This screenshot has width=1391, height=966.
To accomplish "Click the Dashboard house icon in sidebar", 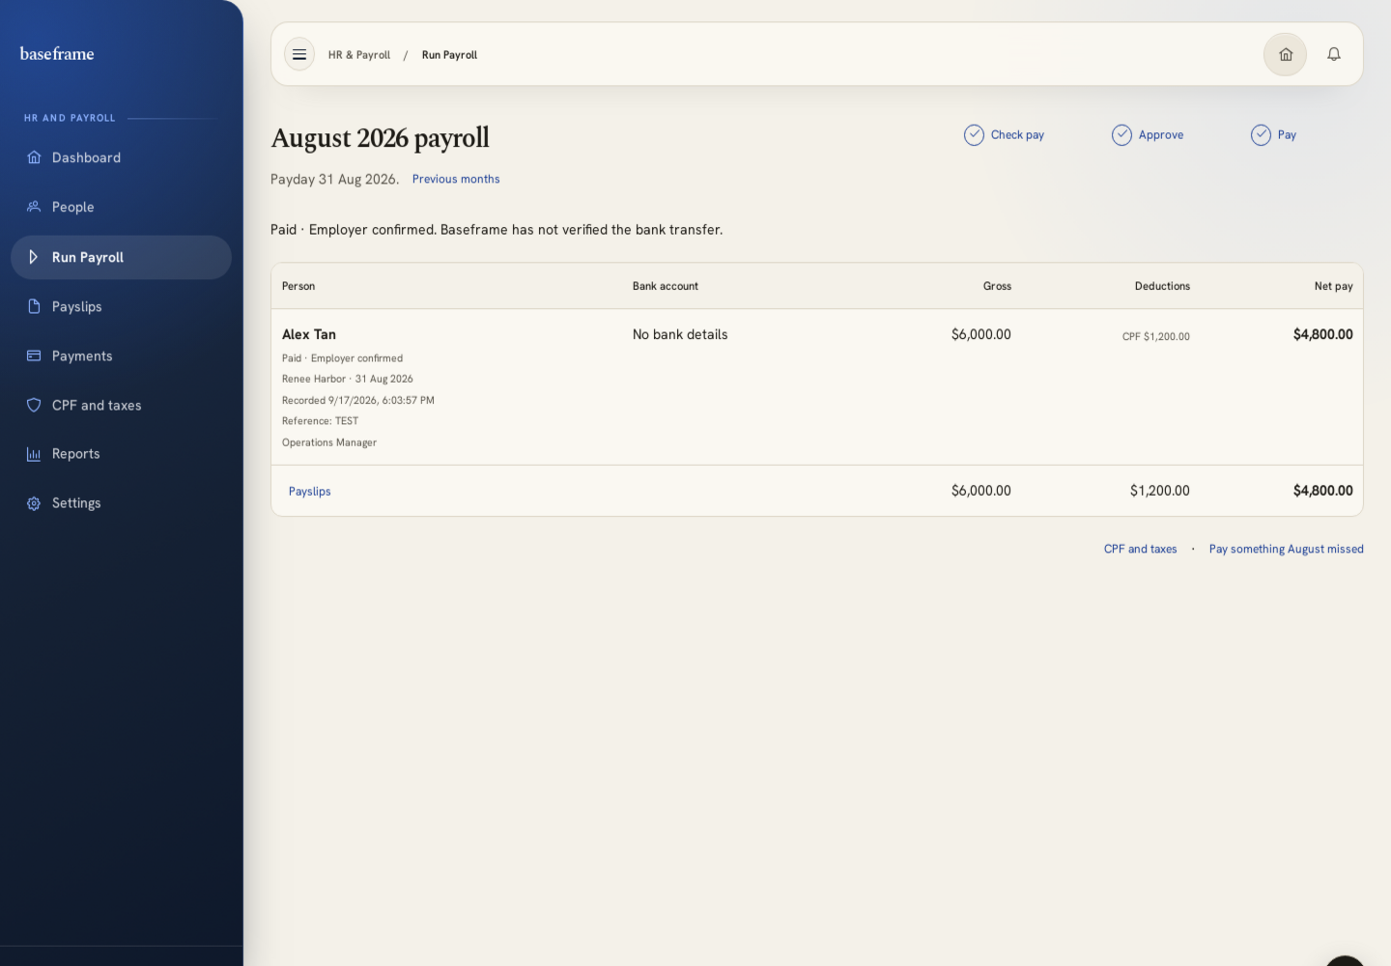I will tap(34, 157).
